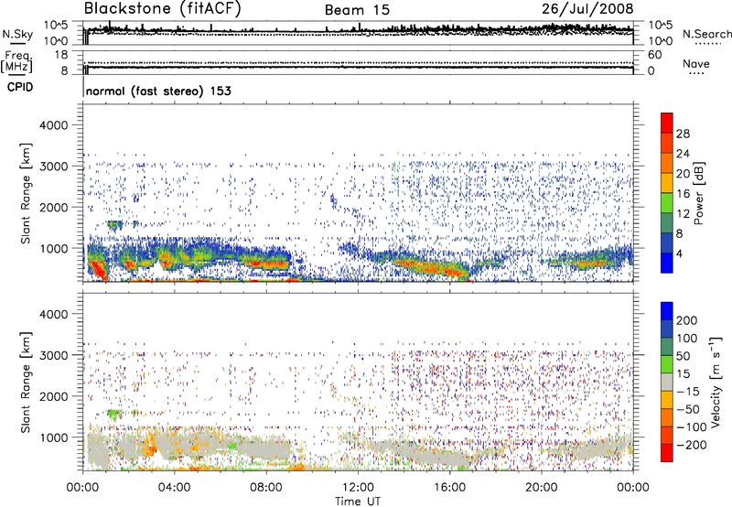This screenshot has width=732, height=507.
Task: Click the solid line sample under N.Sky
Action: (17, 43)
